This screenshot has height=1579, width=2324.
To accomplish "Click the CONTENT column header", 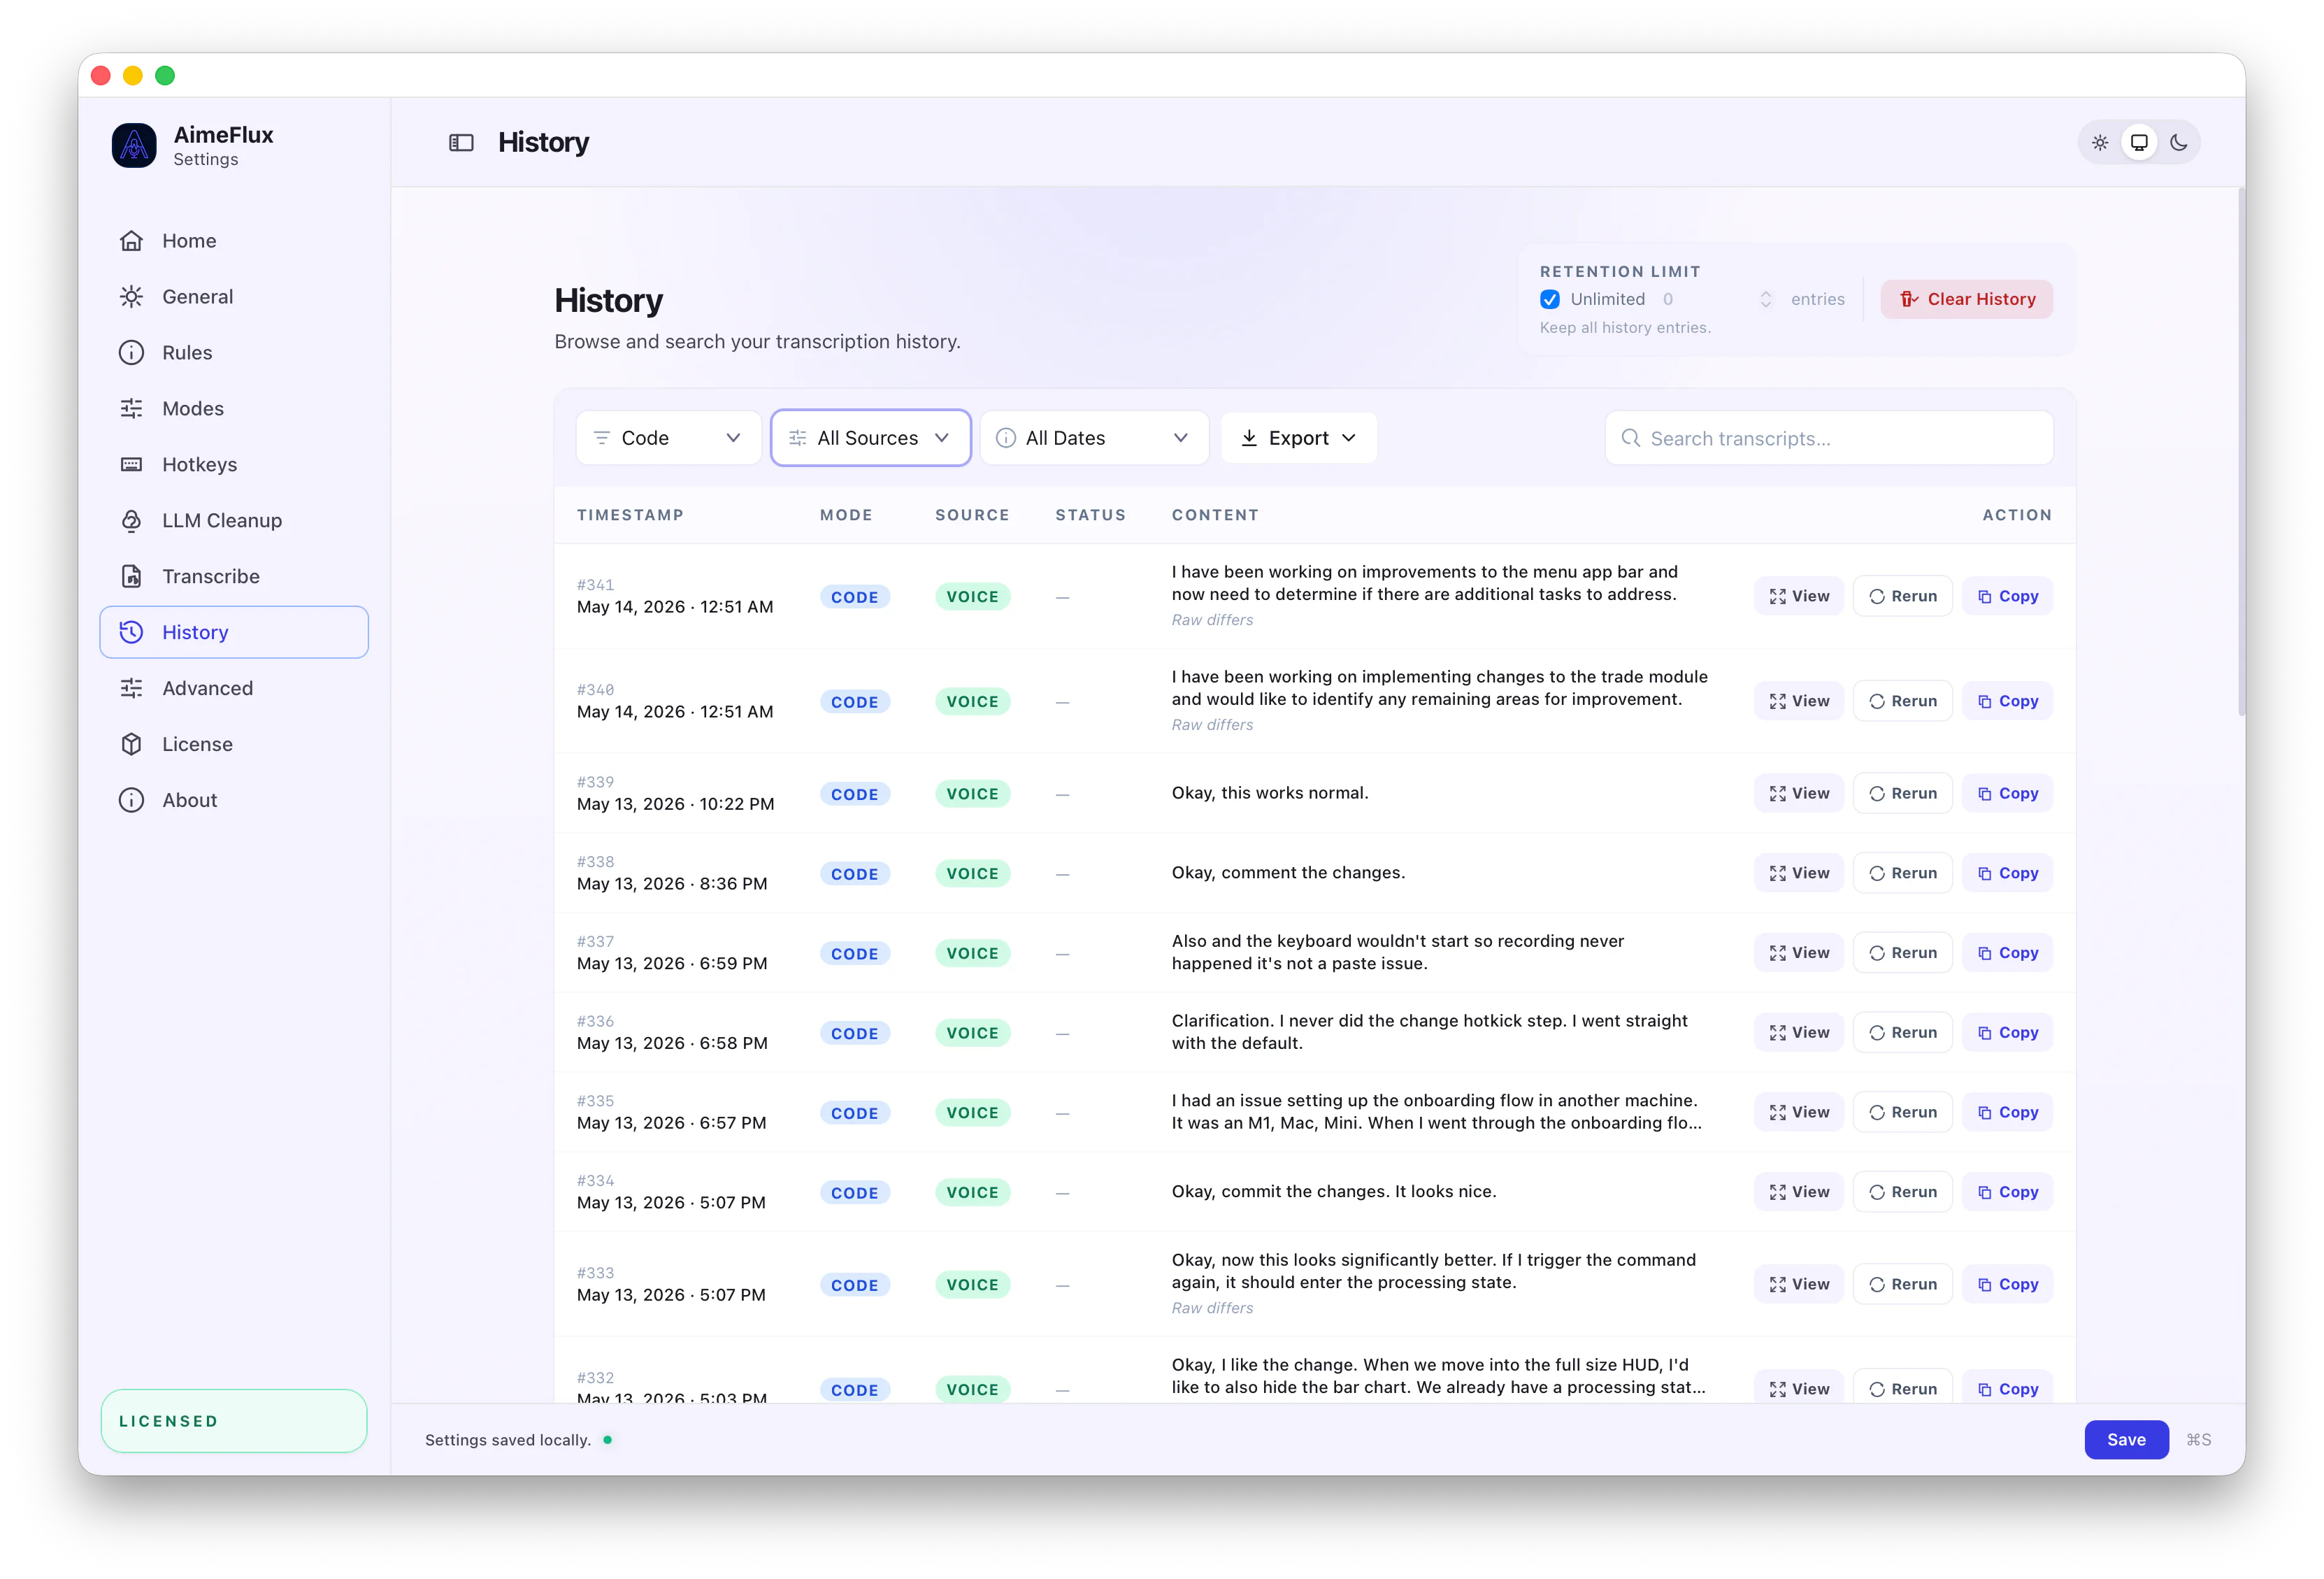I will [x=1215, y=515].
